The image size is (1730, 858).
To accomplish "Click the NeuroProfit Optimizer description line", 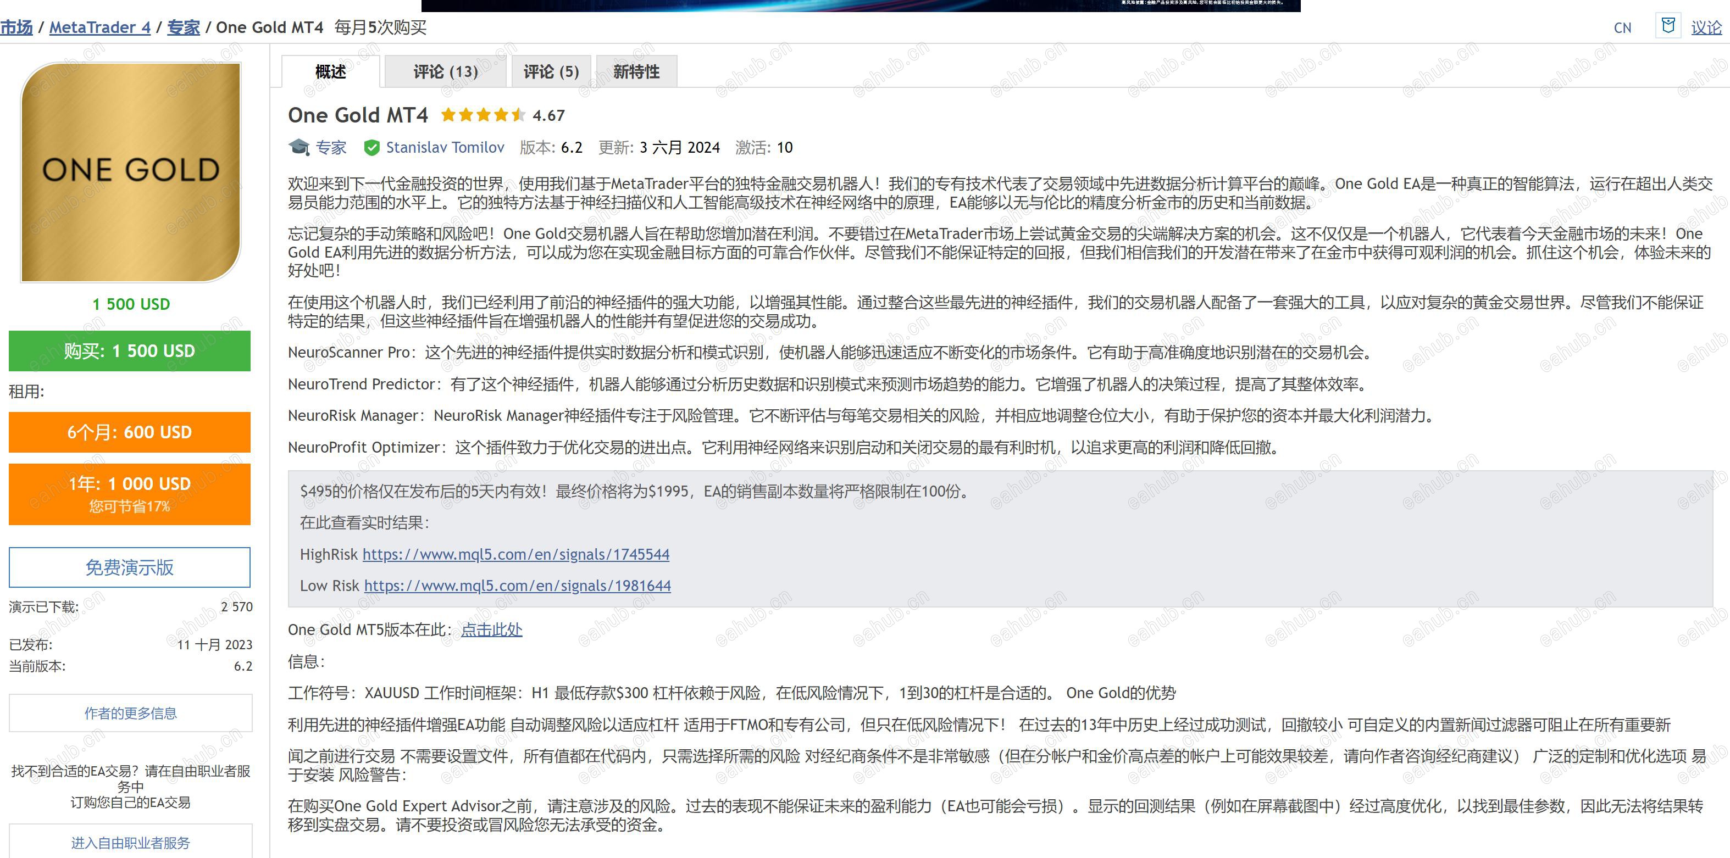I will point(784,447).
